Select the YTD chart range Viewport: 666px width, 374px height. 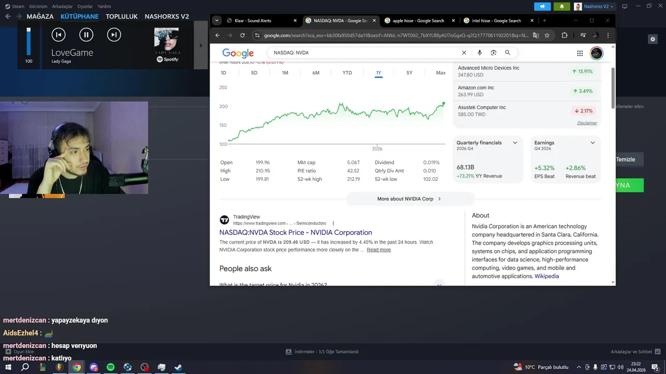pos(347,73)
